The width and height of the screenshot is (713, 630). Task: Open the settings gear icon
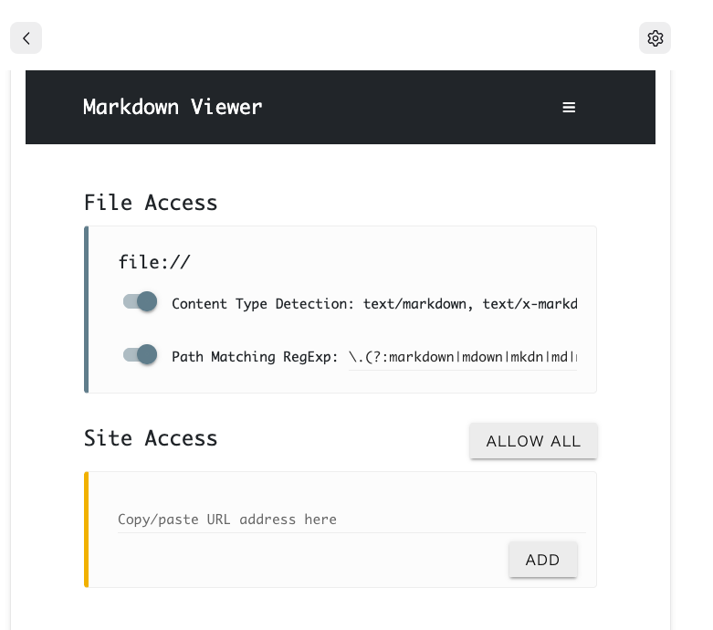[x=655, y=38]
